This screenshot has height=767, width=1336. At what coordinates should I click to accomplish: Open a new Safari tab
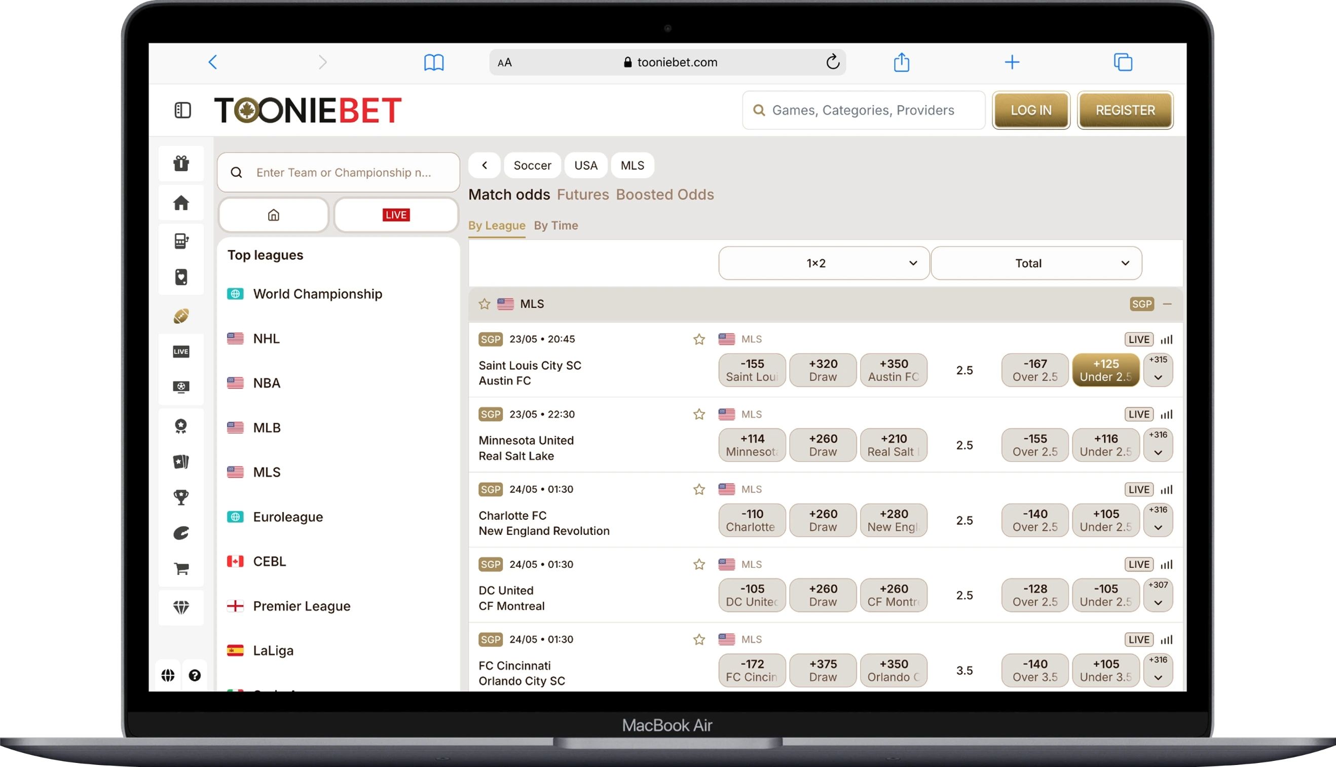click(x=1012, y=62)
